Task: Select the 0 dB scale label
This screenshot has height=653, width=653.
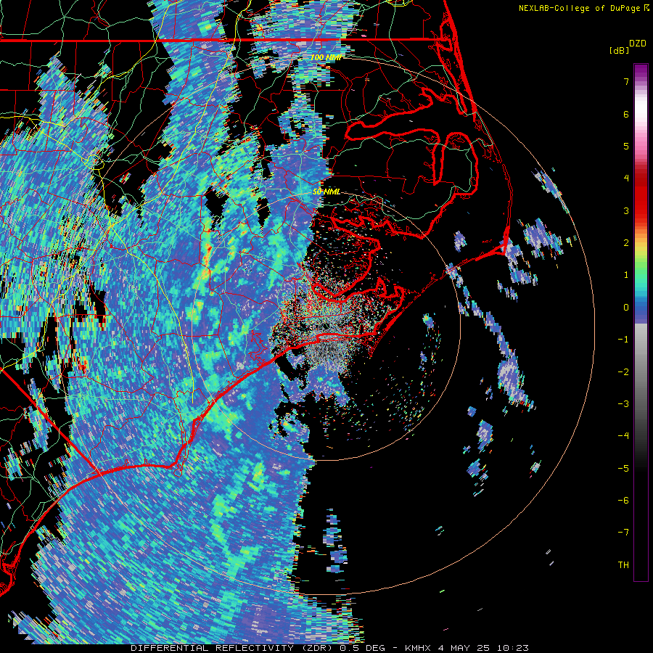Action: click(626, 308)
